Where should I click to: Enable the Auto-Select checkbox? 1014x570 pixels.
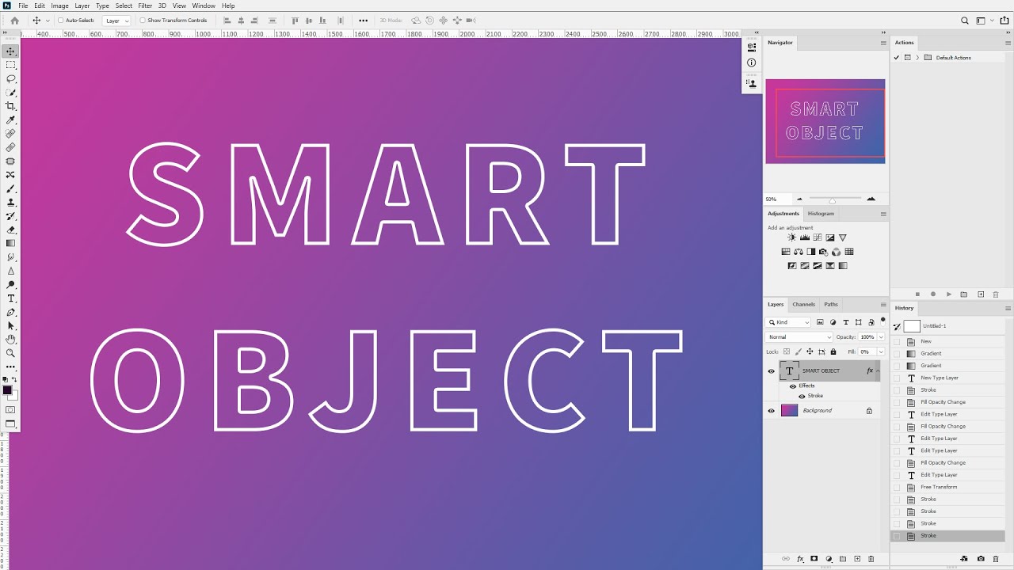click(60, 21)
